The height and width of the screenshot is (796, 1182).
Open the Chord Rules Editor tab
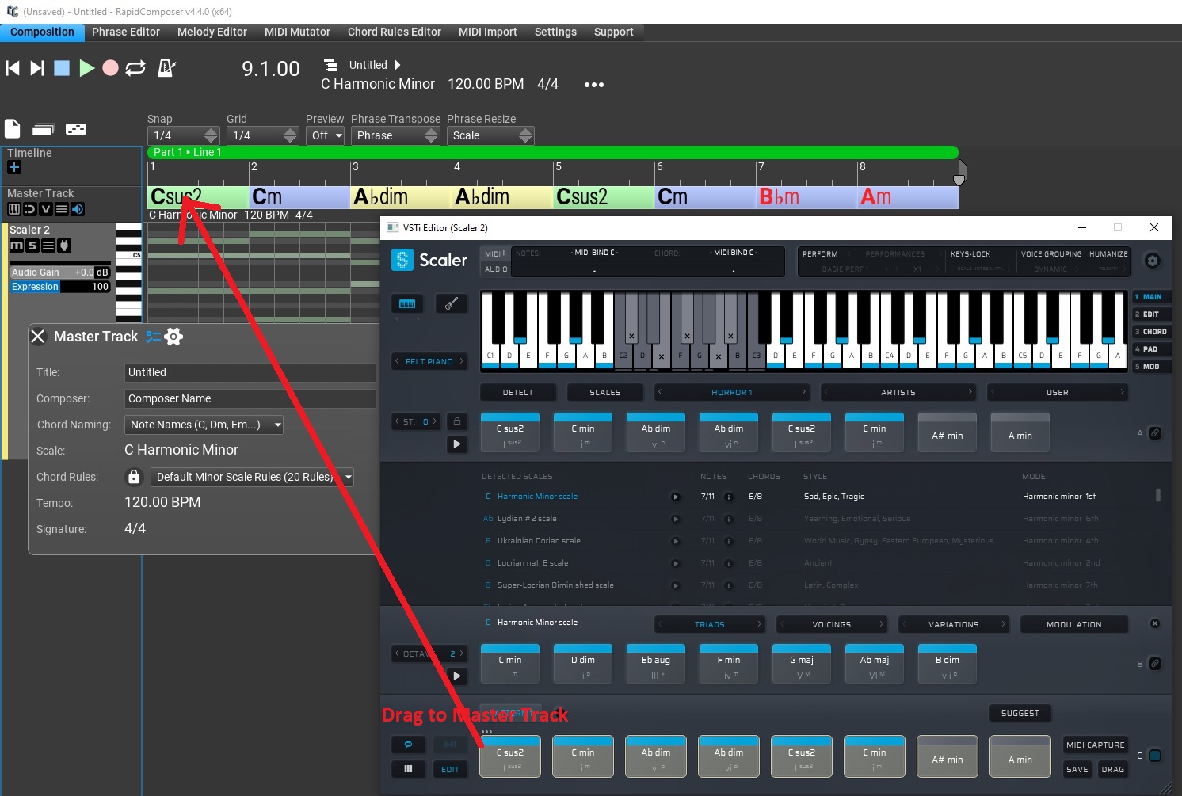click(x=394, y=32)
